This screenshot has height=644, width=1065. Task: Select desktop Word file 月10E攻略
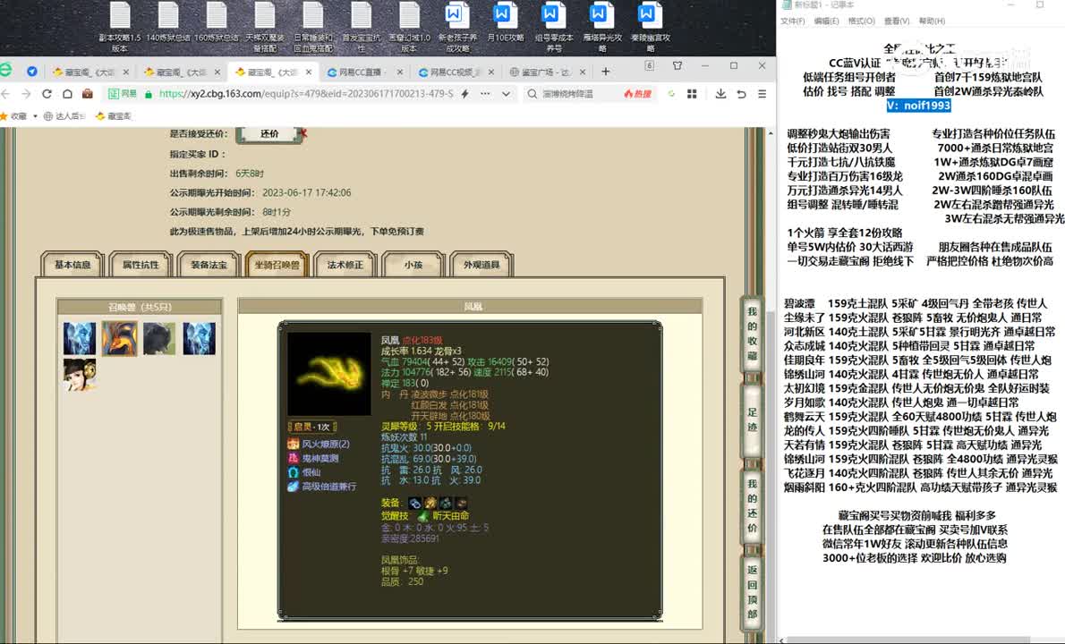click(506, 23)
